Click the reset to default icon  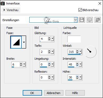98,20
